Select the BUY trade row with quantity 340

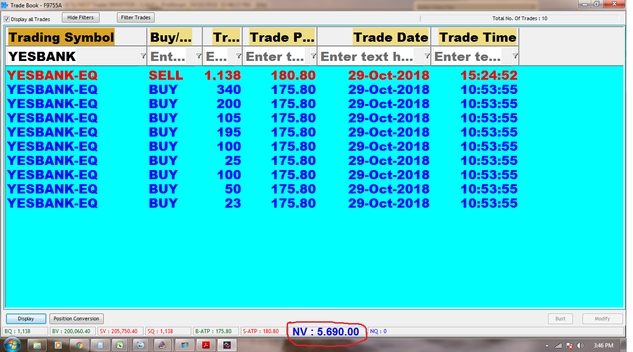tap(262, 89)
